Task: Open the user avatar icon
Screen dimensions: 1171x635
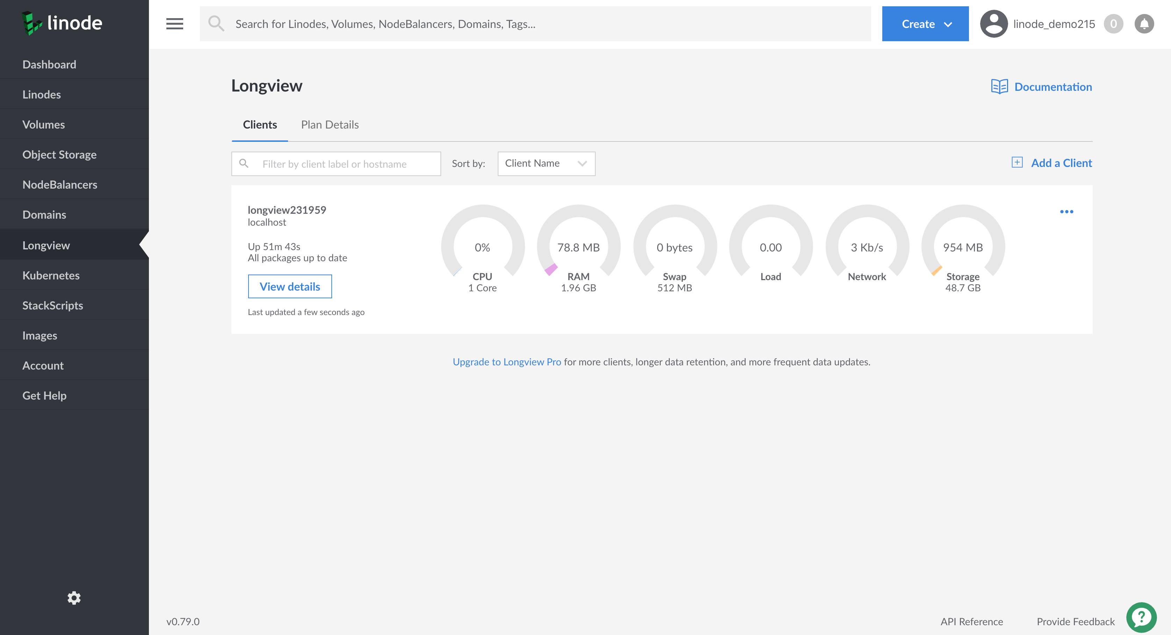Action: pyautogui.click(x=994, y=24)
